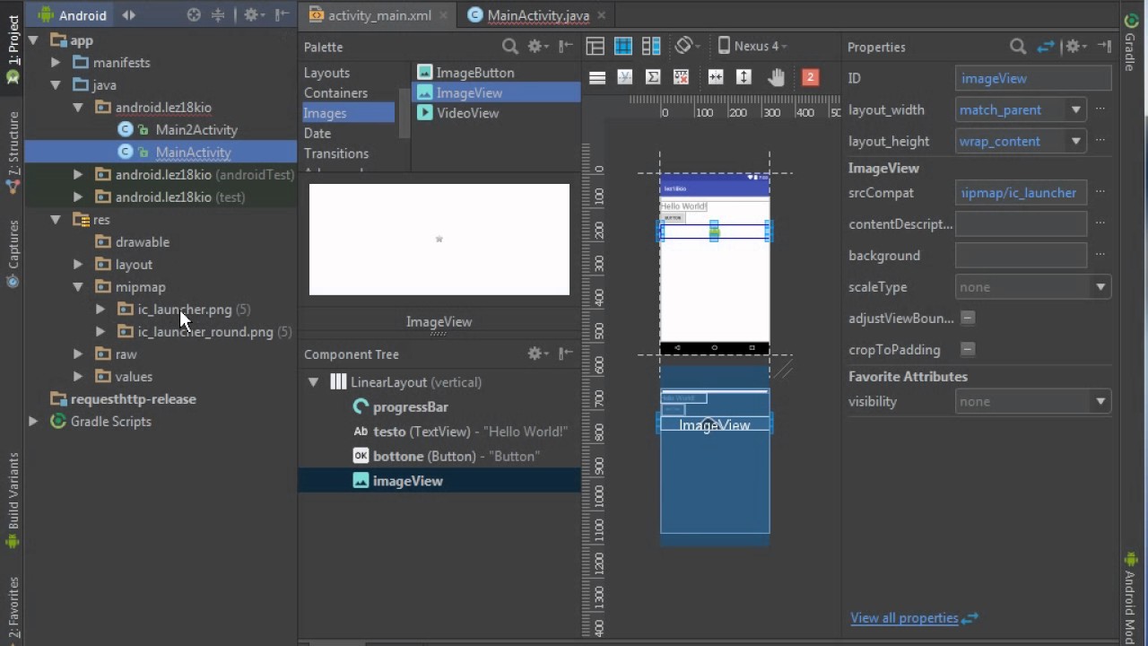Open Component Tree gear settings
This screenshot has height=646, width=1148.
[x=536, y=354]
